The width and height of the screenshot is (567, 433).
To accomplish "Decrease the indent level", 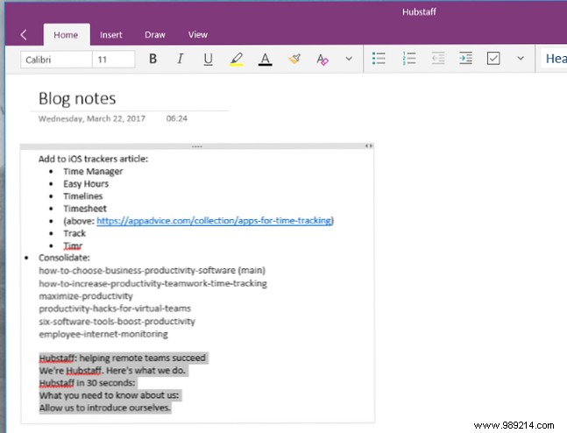I will coord(438,58).
